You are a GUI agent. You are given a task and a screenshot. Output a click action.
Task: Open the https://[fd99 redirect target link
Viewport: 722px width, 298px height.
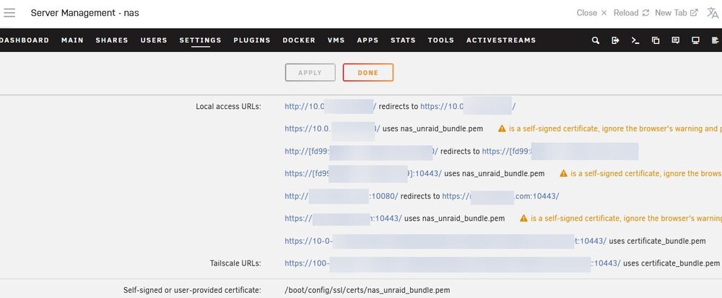tap(560, 151)
